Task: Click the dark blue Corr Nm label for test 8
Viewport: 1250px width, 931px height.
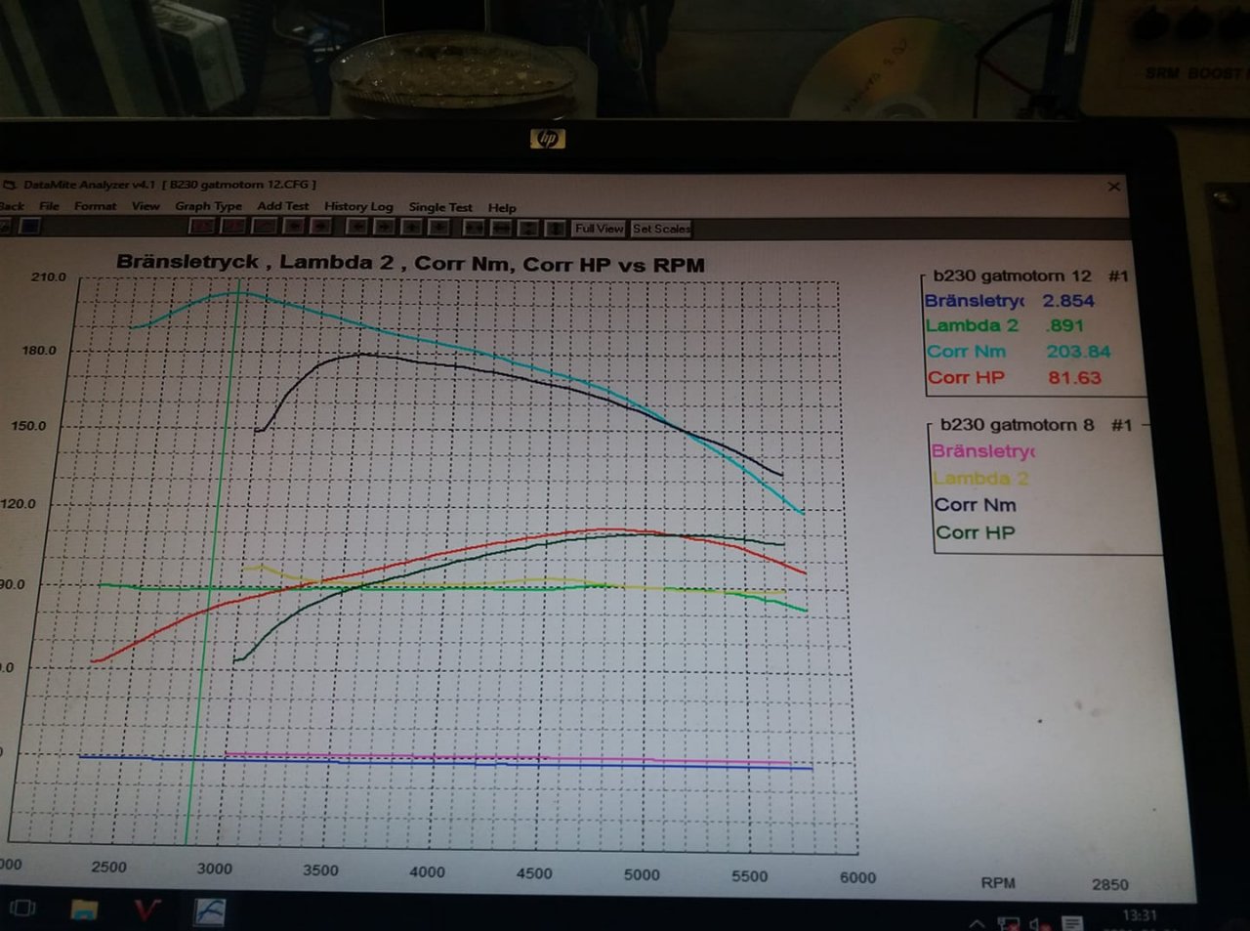Action: coord(975,505)
